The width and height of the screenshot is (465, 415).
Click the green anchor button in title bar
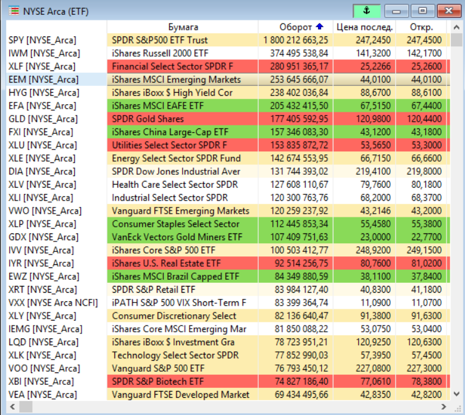click(367, 11)
